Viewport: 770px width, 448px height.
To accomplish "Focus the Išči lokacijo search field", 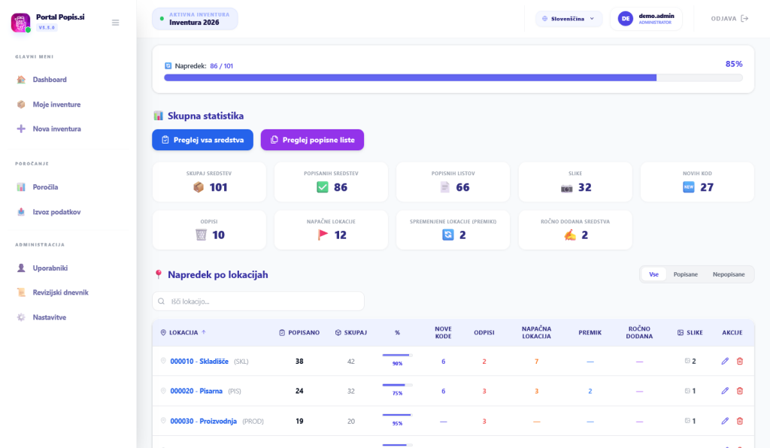I will click(x=258, y=301).
